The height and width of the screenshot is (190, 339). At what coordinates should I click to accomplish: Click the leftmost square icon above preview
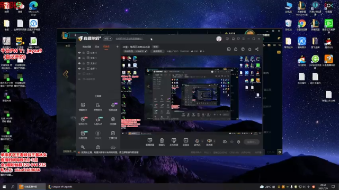(229, 49)
